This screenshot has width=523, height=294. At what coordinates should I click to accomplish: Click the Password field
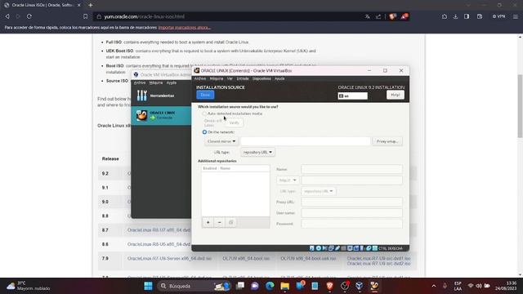351,224
